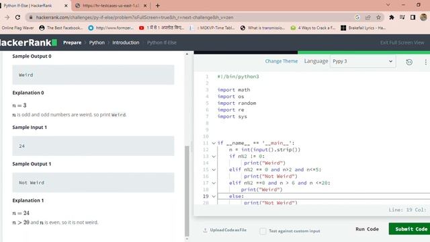Image resolution: width=430 pixels, height=242 pixels.
Task: Click Exit Full Screen View
Action: pyautogui.click(x=402, y=42)
